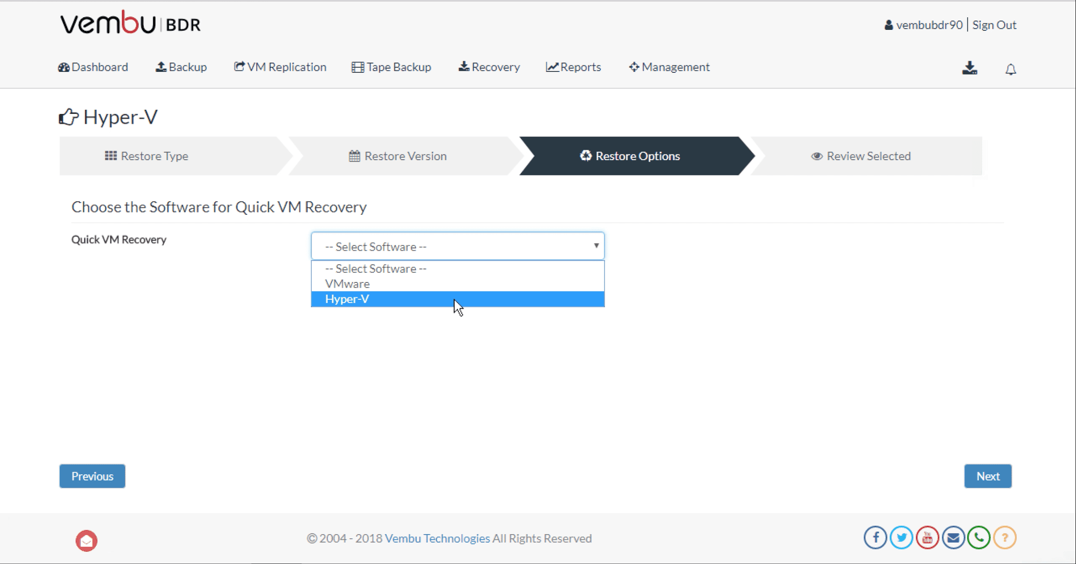Click the Sign Out link

[994, 25]
